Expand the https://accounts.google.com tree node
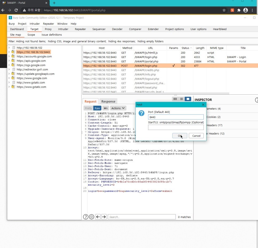Image resolution: width=258 pixels, height=248 pixels. (9, 56)
